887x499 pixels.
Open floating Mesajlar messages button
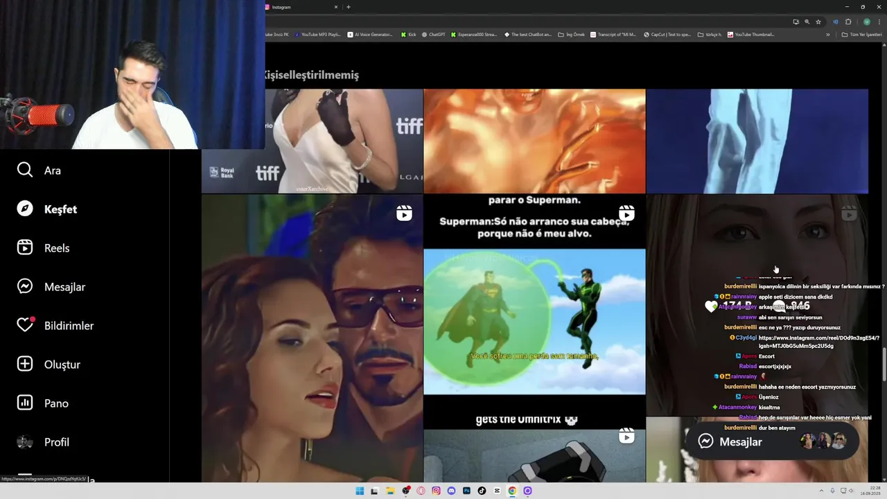click(x=772, y=441)
